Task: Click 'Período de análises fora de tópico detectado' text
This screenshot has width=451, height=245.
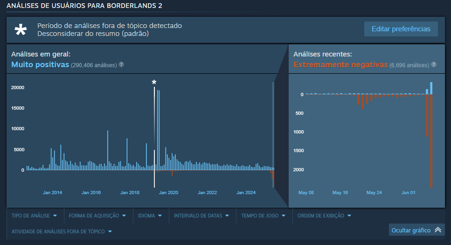Action: (x=110, y=26)
